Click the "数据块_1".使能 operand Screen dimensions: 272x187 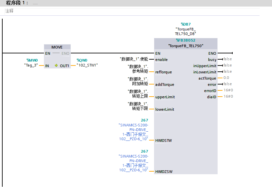click(134, 59)
